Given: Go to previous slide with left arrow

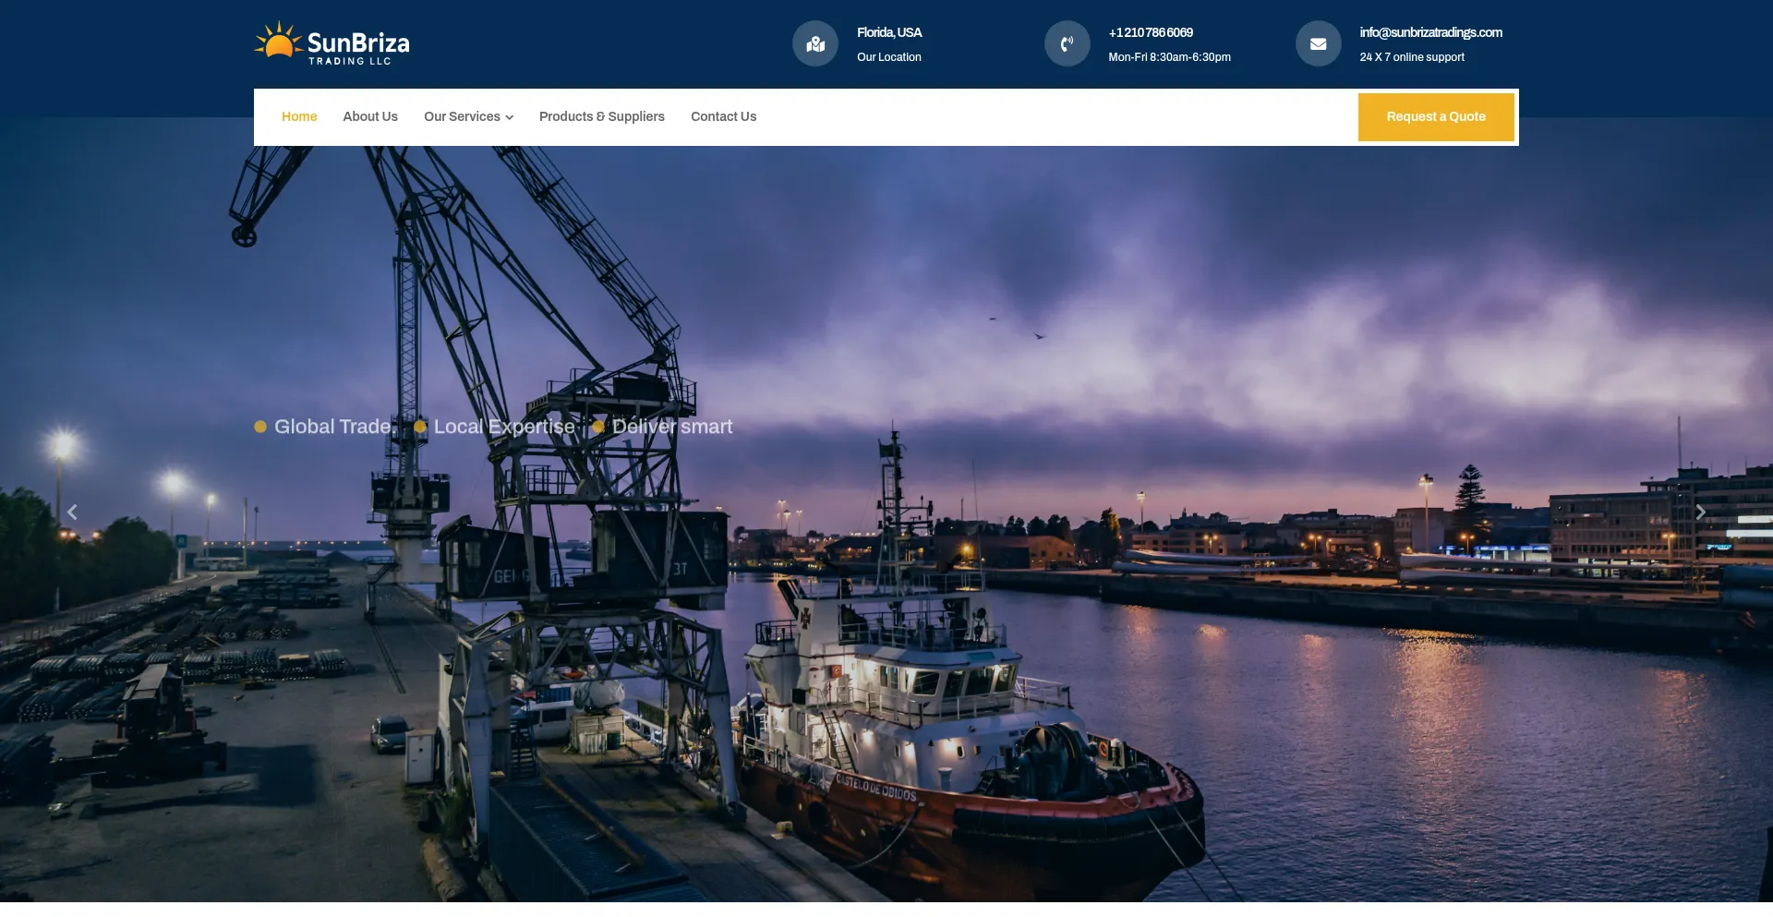Looking at the screenshot, I should point(72,512).
